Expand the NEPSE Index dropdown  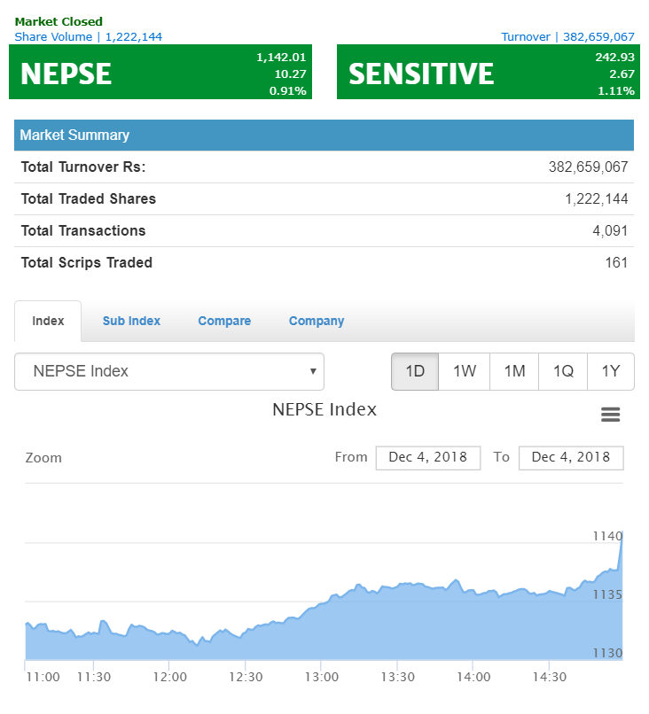click(169, 371)
